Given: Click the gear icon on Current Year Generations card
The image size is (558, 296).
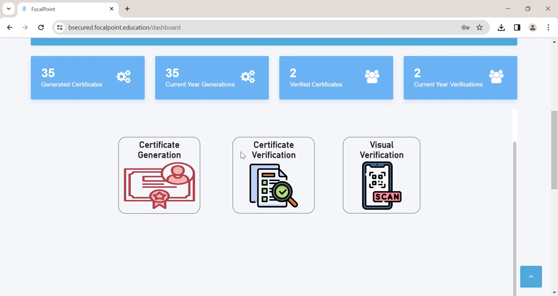Looking at the screenshot, I should coord(248,76).
